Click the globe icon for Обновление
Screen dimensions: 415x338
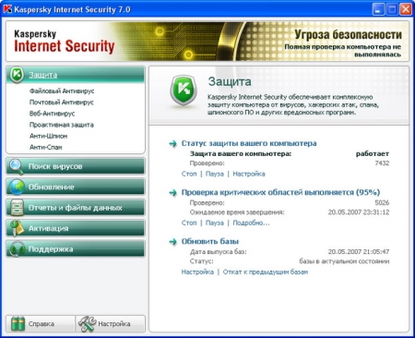click(x=16, y=187)
